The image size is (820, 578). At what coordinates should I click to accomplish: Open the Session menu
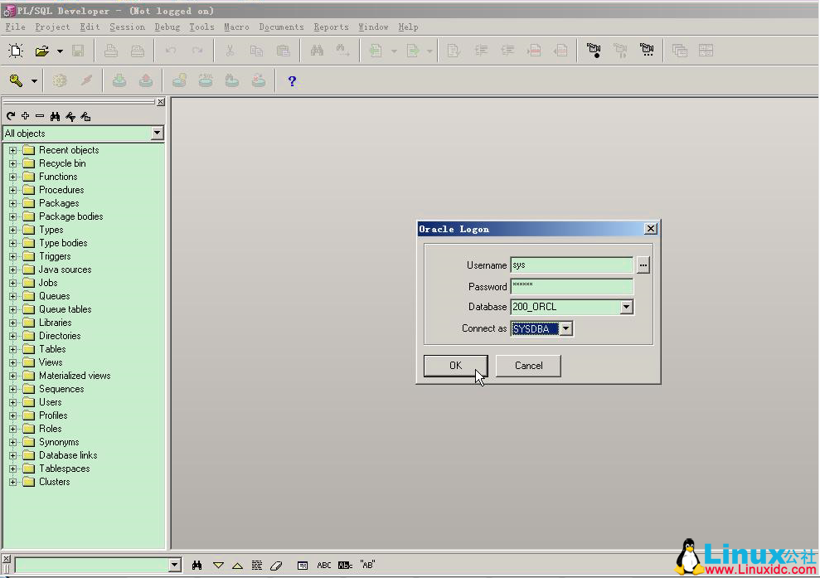(127, 27)
